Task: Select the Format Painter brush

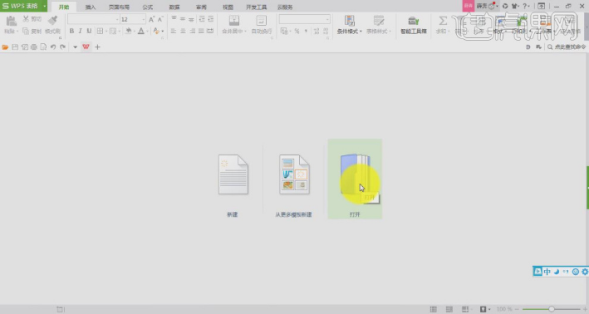Action: pyautogui.click(x=52, y=20)
